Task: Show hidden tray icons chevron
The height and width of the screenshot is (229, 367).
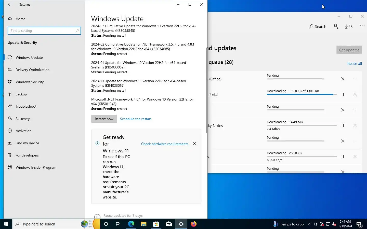Action: click(309, 224)
